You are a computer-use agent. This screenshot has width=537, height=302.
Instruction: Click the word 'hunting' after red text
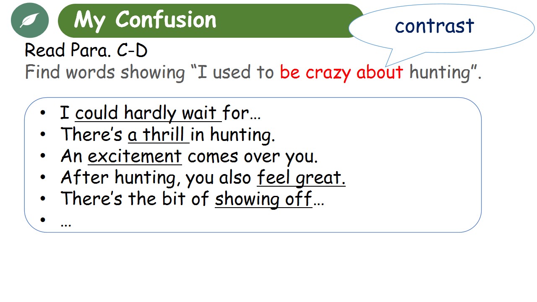point(441,72)
